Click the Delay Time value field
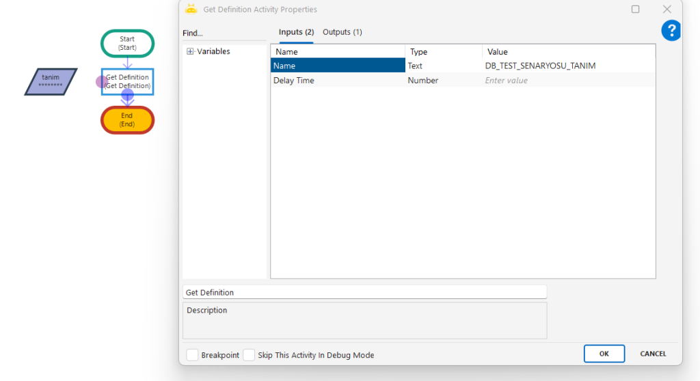The image size is (700, 381). pos(567,81)
